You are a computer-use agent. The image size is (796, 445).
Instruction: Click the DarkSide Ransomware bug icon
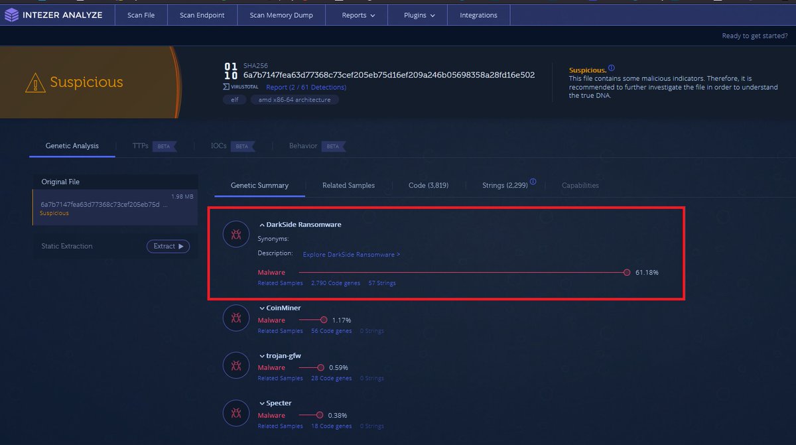tap(236, 234)
